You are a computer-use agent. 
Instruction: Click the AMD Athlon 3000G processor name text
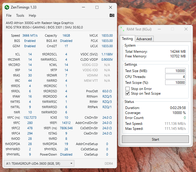coord(40,23)
